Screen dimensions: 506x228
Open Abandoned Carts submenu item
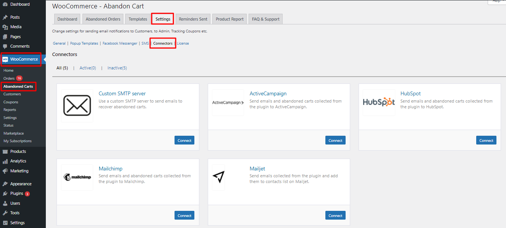[18, 87]
